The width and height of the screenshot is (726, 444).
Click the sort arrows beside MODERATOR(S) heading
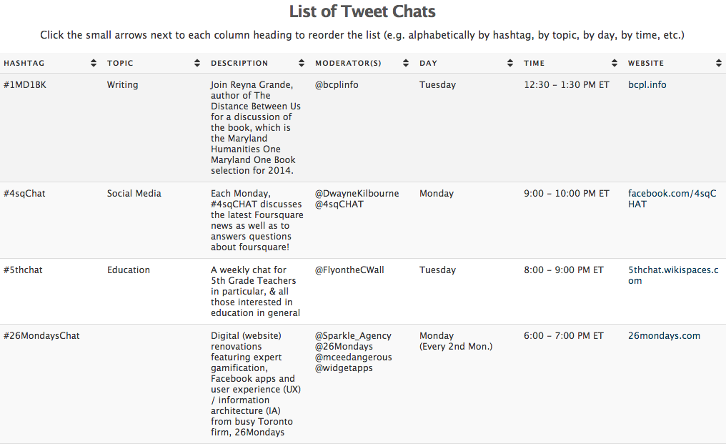coord(406,63)
